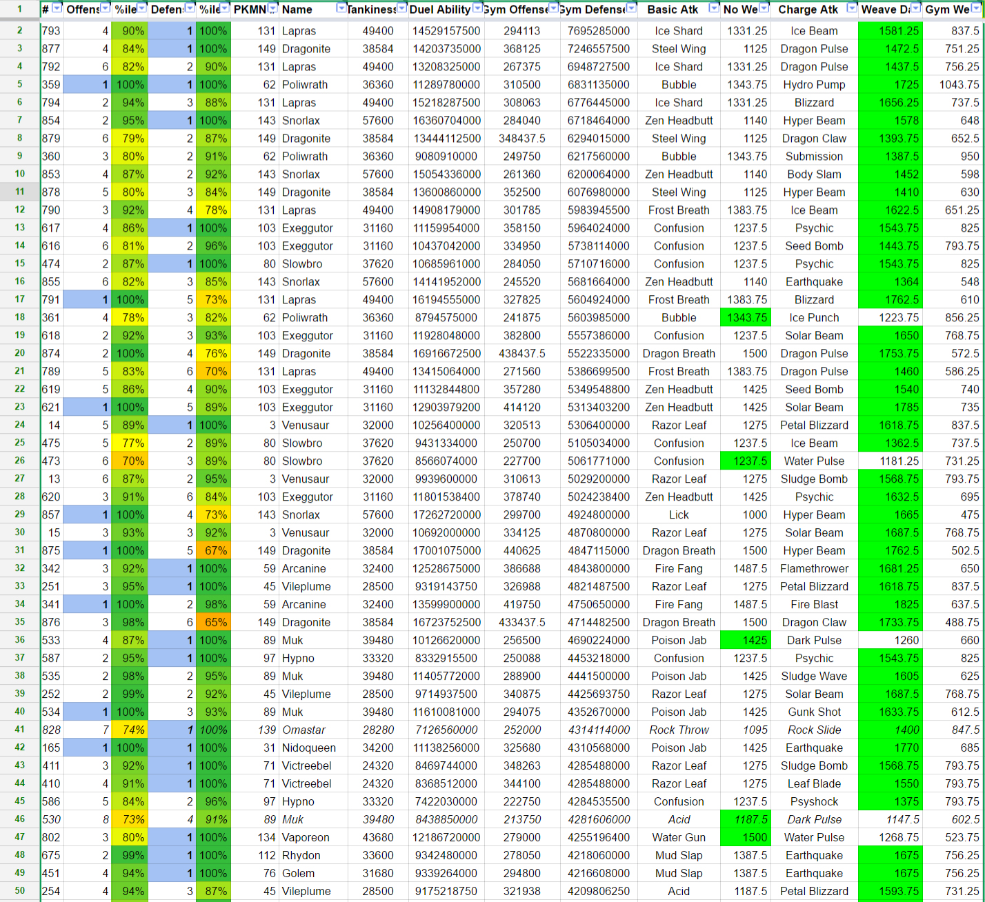Screen dimensions: 985x902
Task: Open the Gym Defense filter dropdown
Action: coord(631,8)
